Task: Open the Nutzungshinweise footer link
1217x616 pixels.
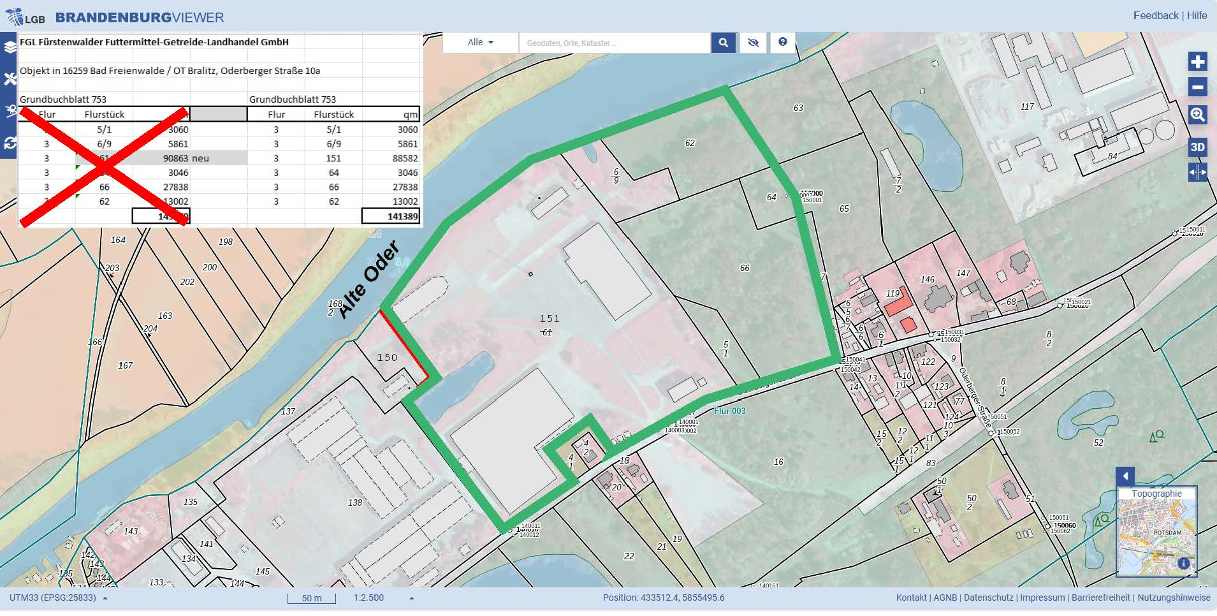Action: [x=1174, y=598]
